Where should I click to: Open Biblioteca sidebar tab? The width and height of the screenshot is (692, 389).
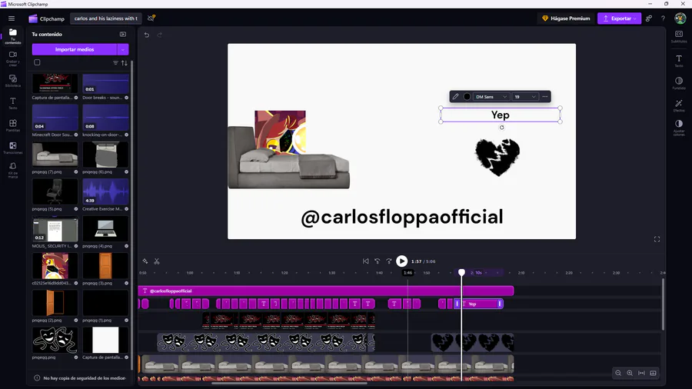[x=13, y=81]
